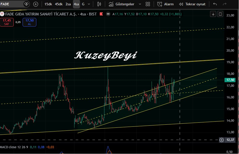Image resolution: width=239 pixels, height=154 pixels.
Task: Click the 17,45 SAT sell button
Action: coord(7,22)
